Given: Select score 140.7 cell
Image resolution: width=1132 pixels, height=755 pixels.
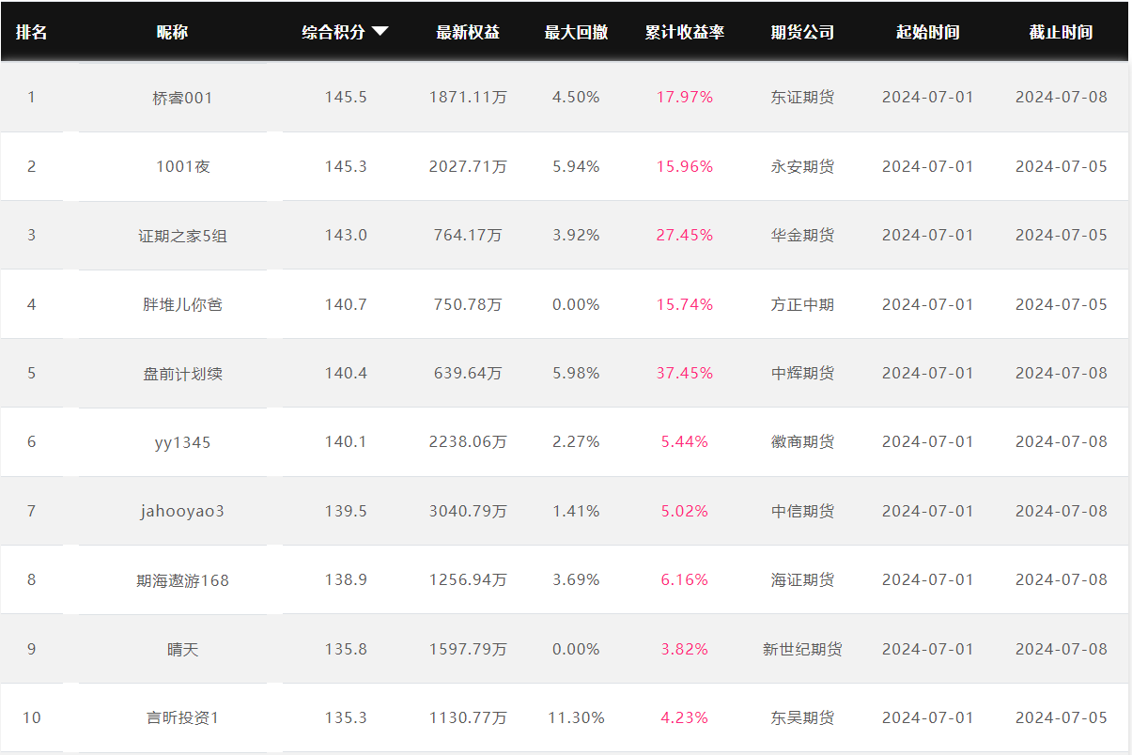Looking at the screenshot, I should [x=346, y=304].
